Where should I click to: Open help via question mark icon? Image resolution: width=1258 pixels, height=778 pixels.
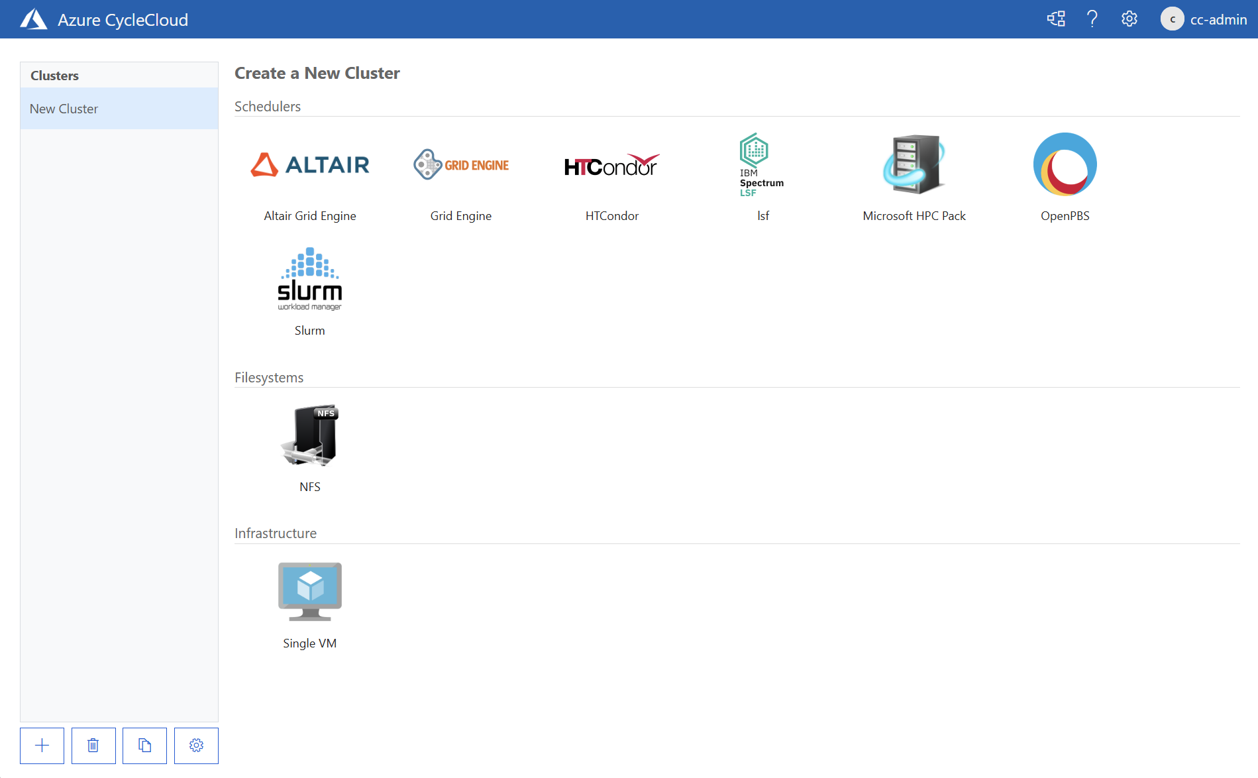(1092, 19)
